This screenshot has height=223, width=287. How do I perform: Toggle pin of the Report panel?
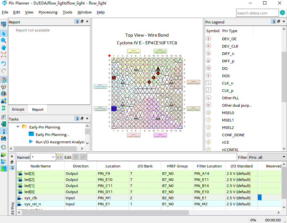pyautogui.click(x=77, y=22)
